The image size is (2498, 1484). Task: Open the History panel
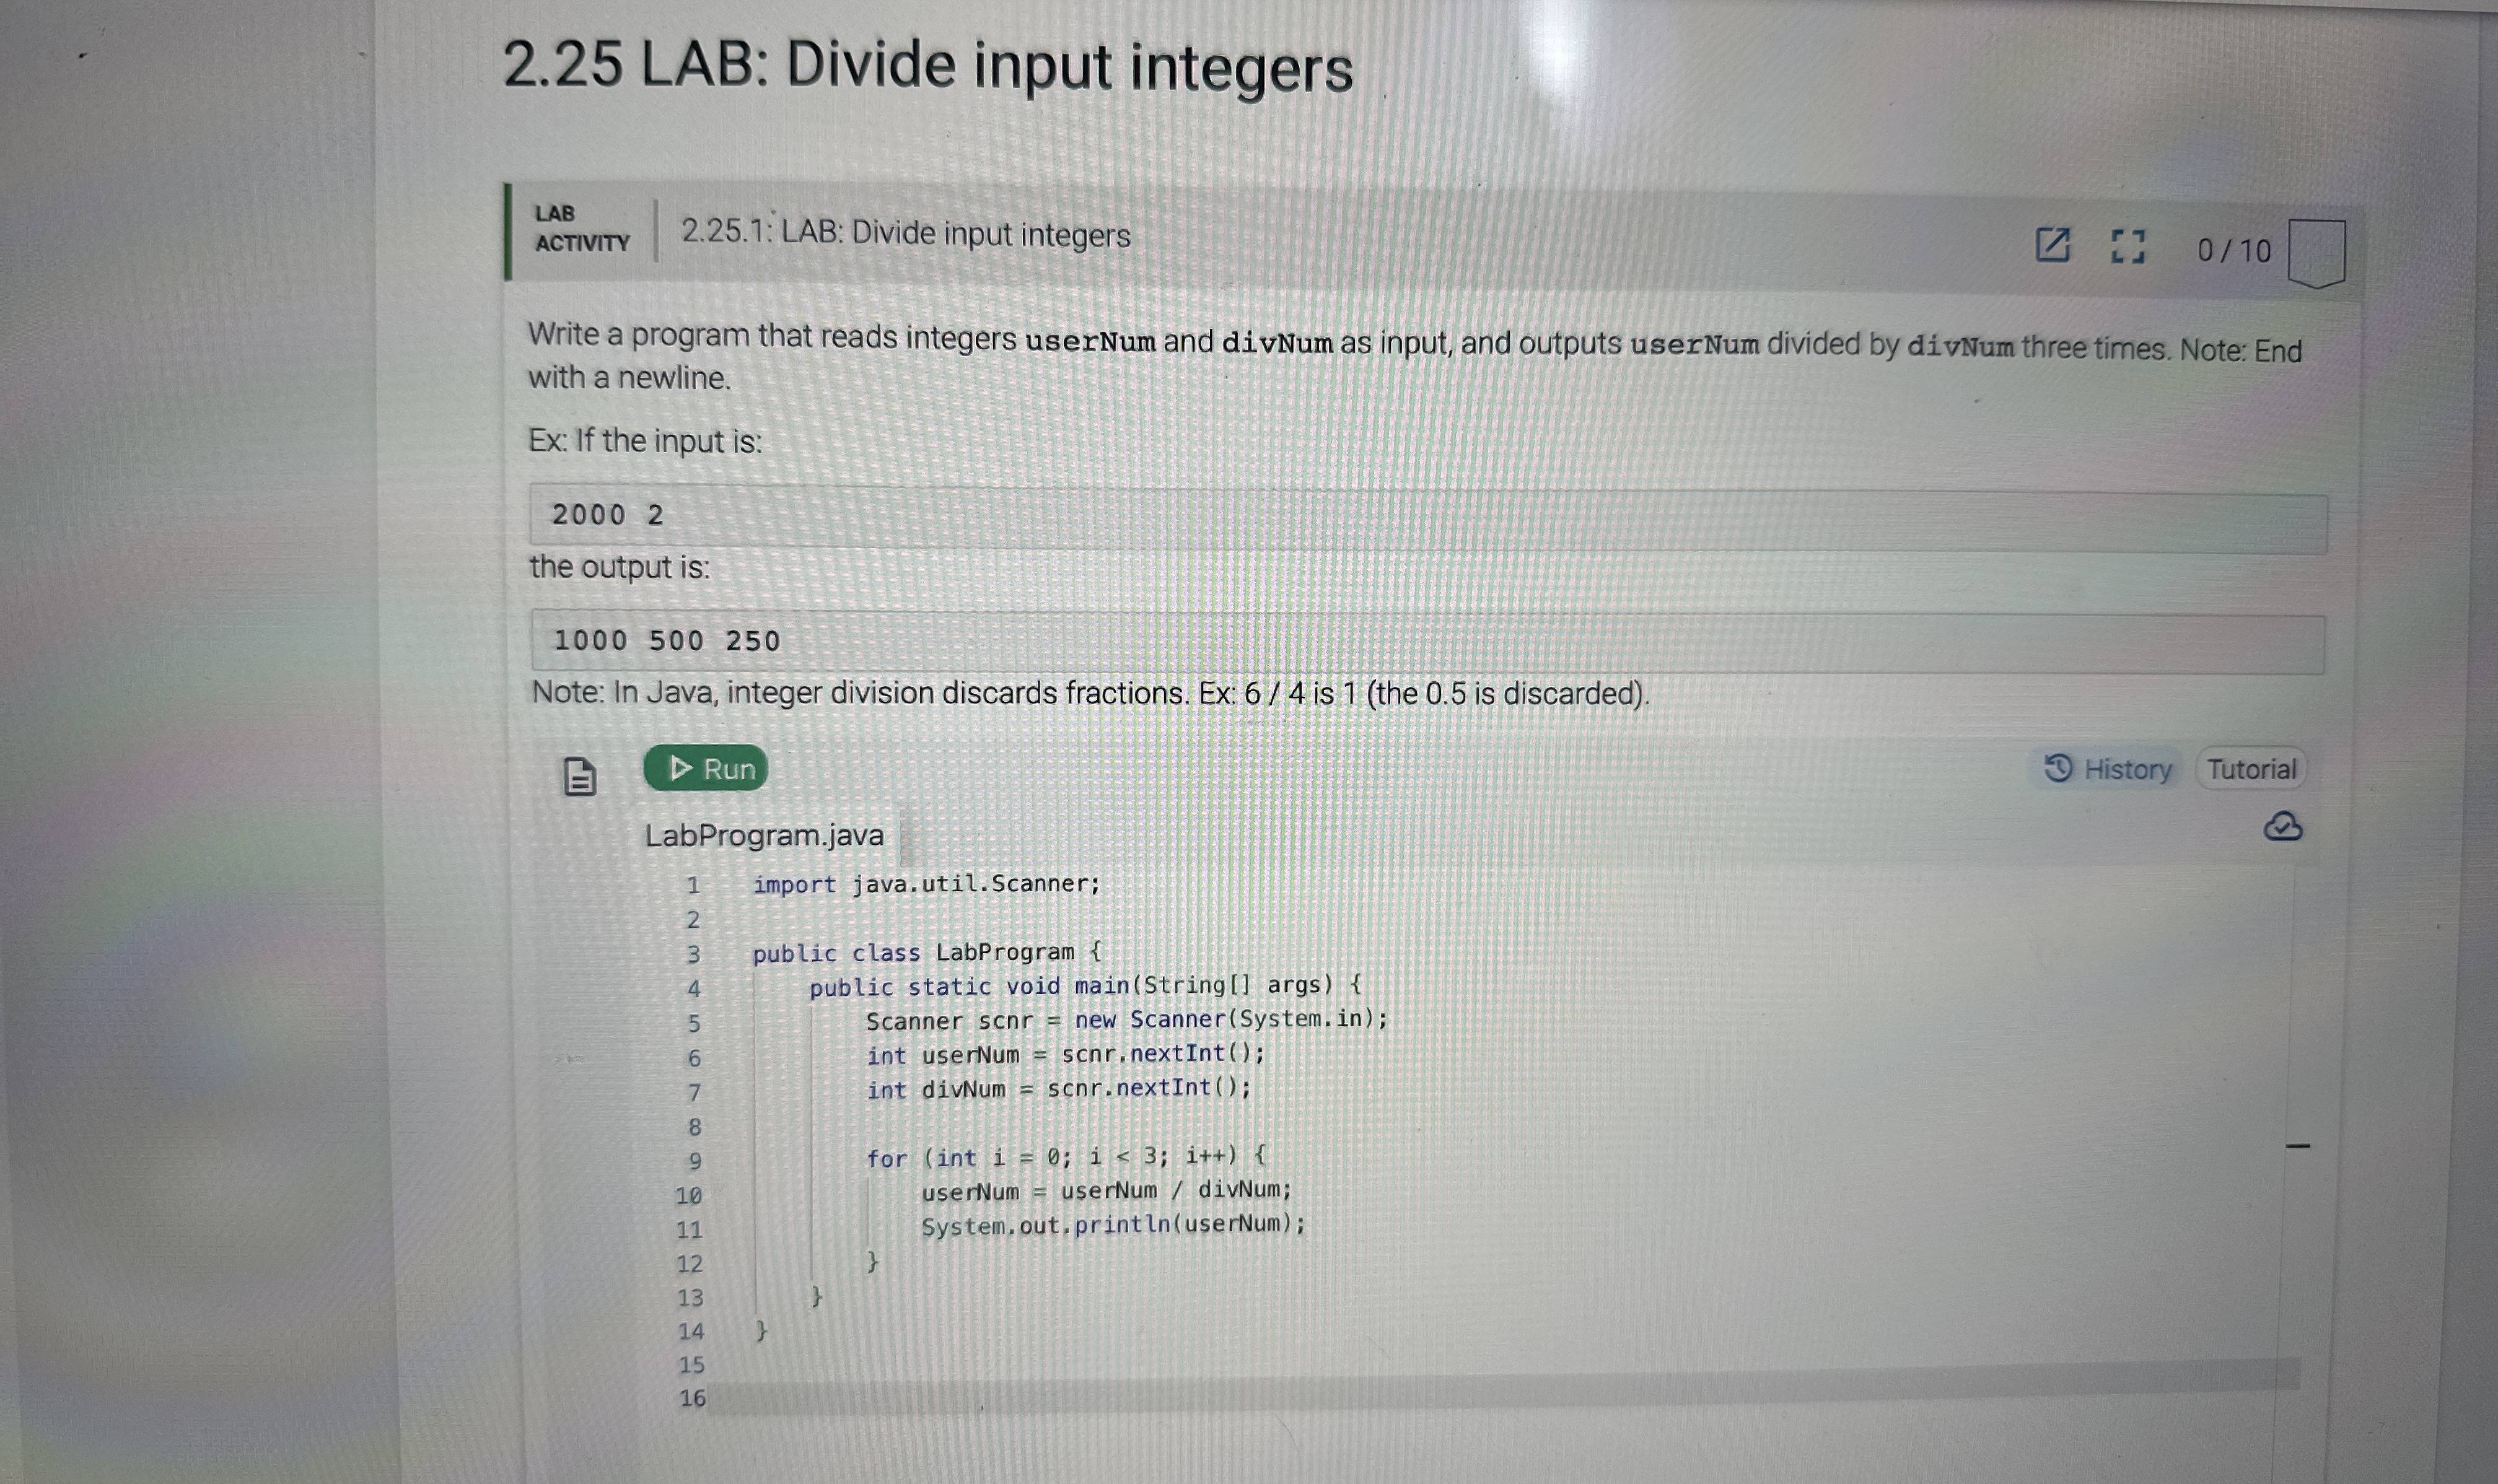pyautogui.click(x=2108, y=769)
